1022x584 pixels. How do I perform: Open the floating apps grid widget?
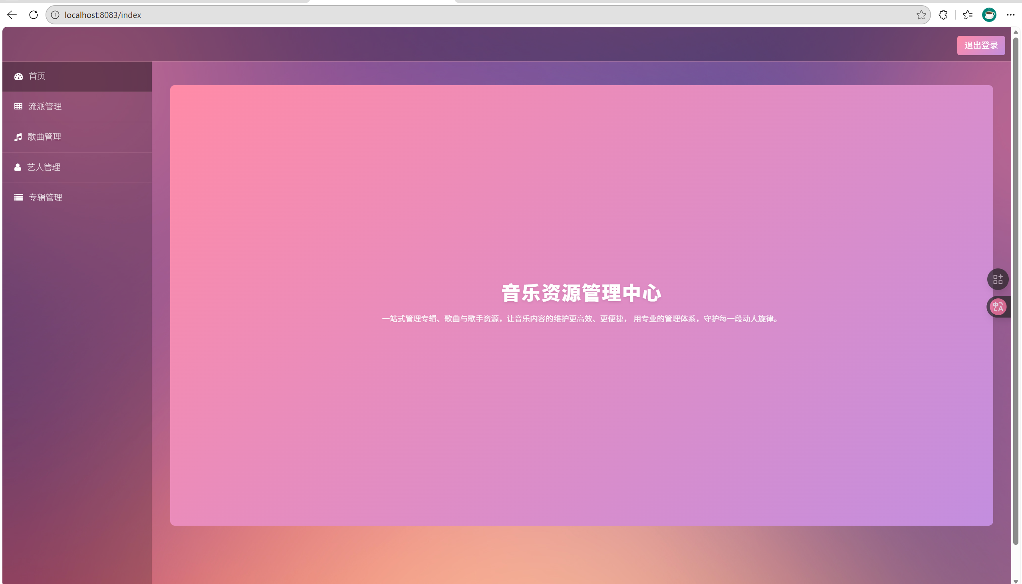pyautogui.click(x=998, y=279)
